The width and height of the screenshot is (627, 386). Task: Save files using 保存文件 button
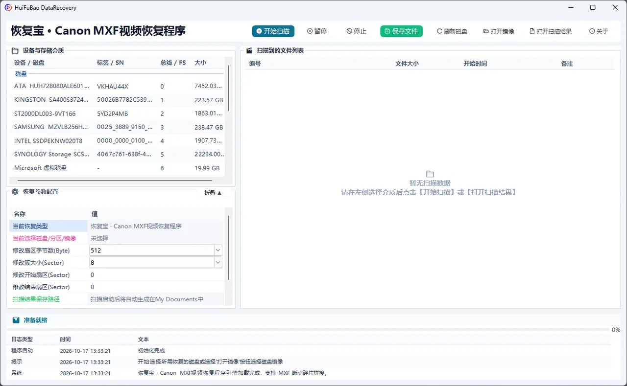click(x=401, y=31)
